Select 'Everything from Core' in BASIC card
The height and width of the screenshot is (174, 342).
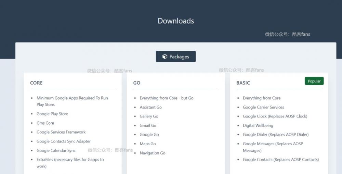[x=262, y=98]
